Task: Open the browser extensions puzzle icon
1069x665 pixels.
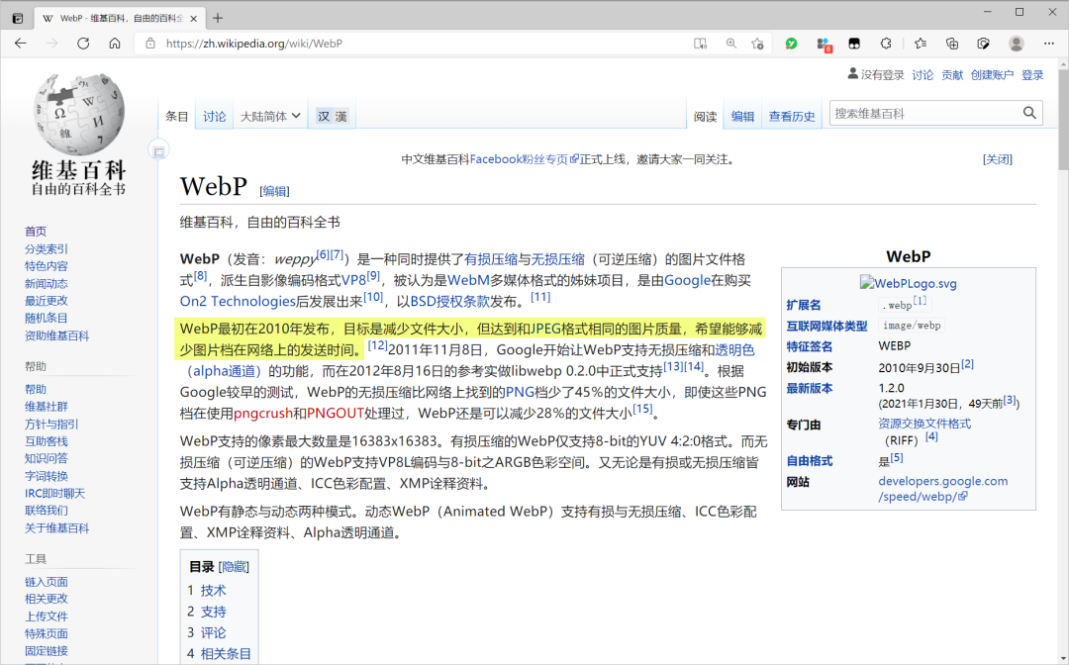Action: click(x=885, y=44)
